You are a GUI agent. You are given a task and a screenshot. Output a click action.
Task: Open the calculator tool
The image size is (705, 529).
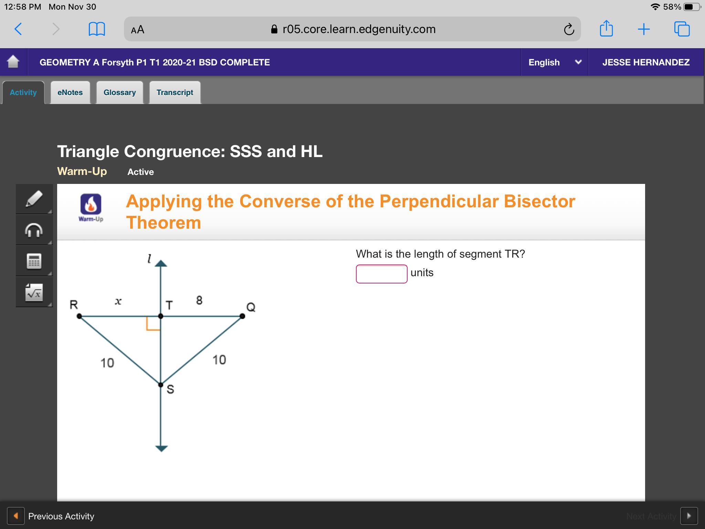click(x=34, y=261)
